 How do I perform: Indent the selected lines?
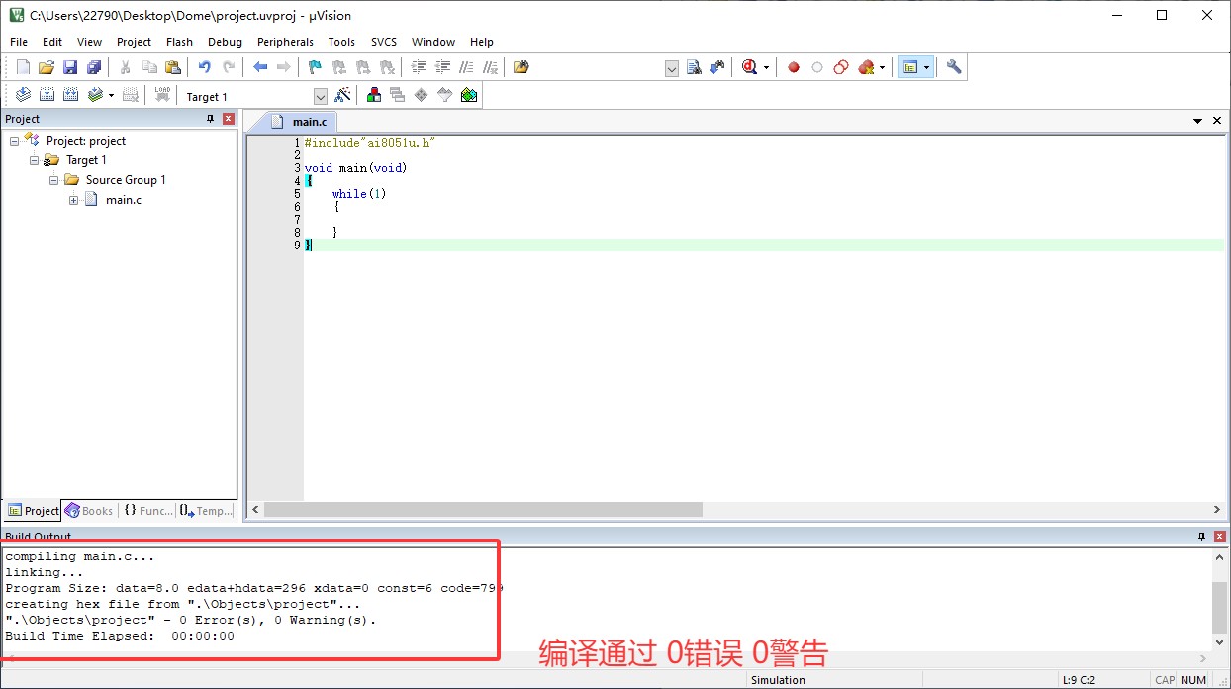pyautogui.click(x=419, y=67)
